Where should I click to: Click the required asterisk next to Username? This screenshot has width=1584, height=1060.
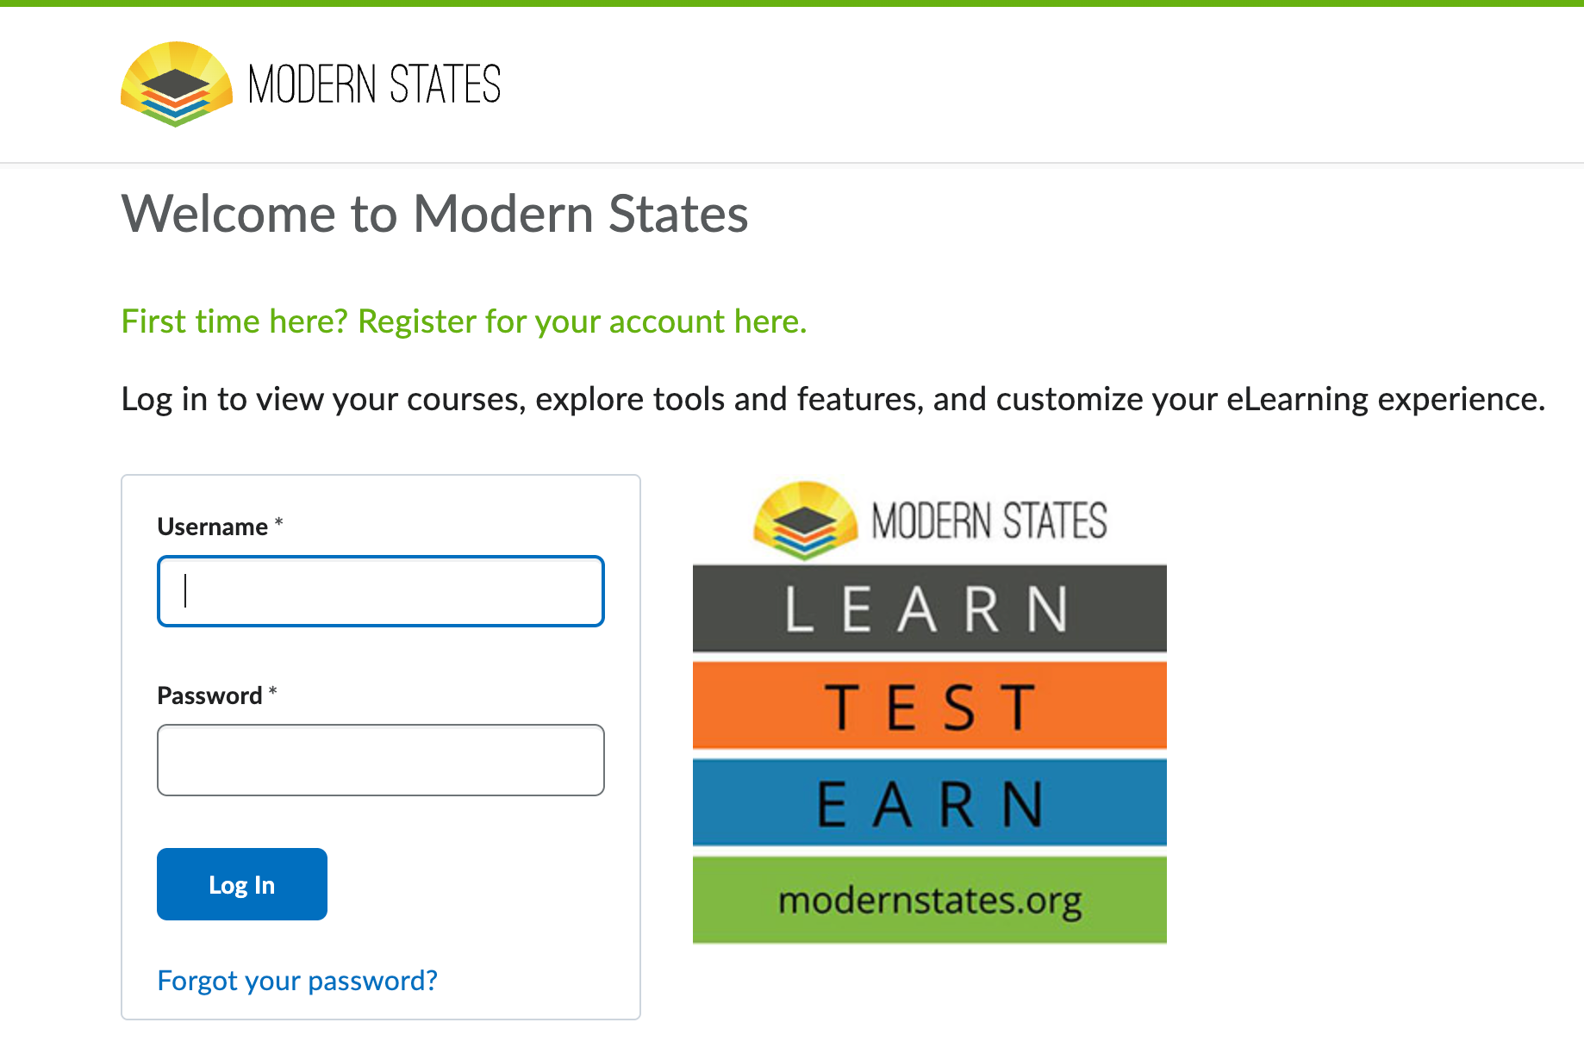tap(278, 521)
